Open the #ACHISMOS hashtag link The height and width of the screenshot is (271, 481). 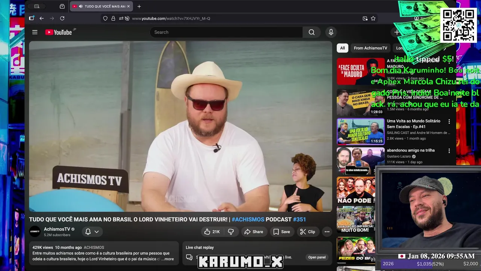coord(248,219)
